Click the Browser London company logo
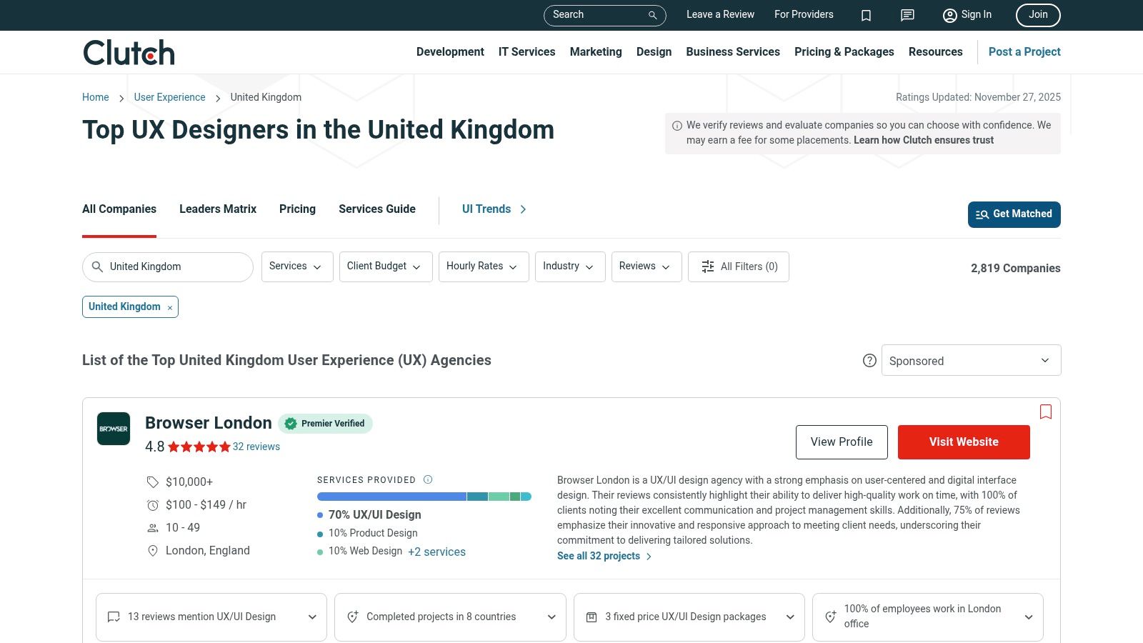Viewport: 1143px width, 643px height. click(x=114, y=429)
